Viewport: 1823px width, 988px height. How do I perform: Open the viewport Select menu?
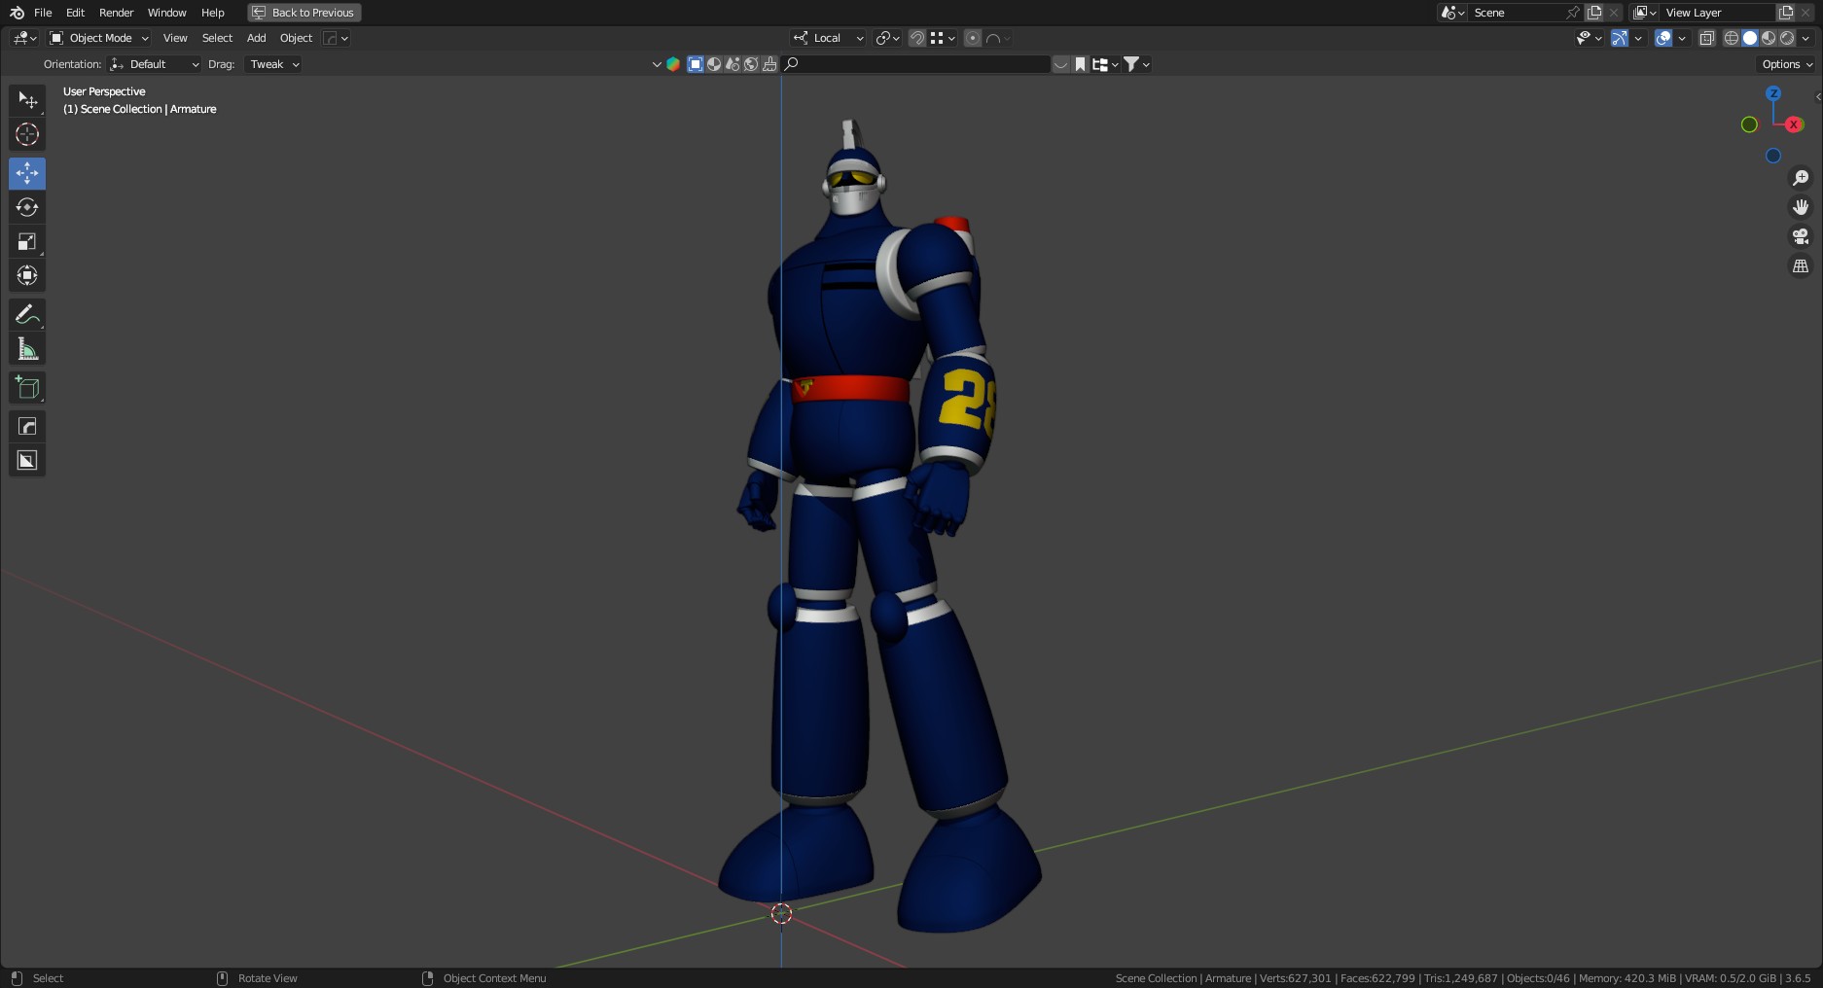pos(217,38)
